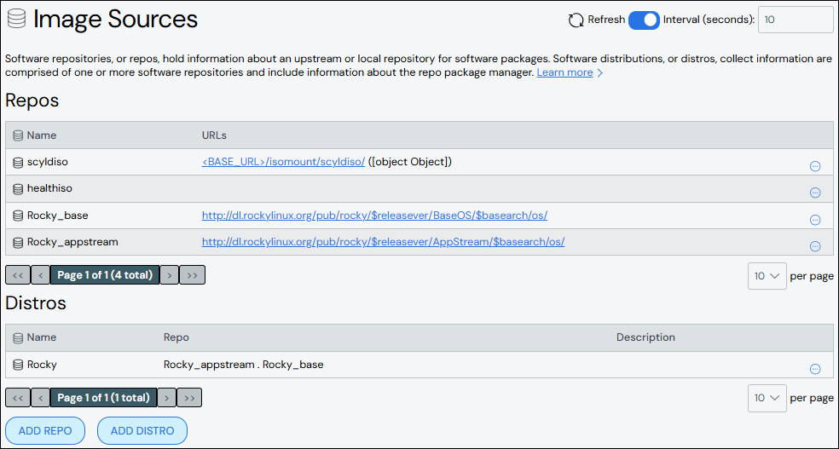The width and height of the screenshot is (839, 449).
Task: Click the healthiso repo database icon
Action: 18,188
